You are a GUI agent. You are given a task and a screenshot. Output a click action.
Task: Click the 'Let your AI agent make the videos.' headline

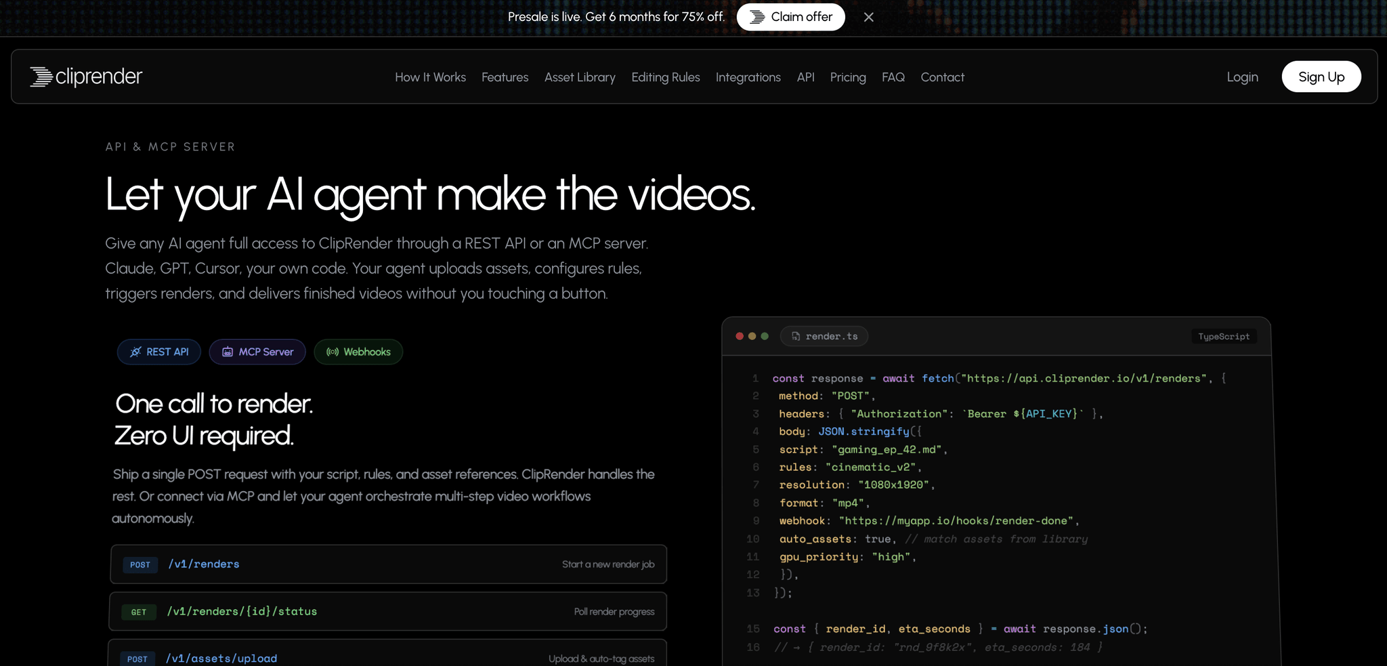coord(430,195)
